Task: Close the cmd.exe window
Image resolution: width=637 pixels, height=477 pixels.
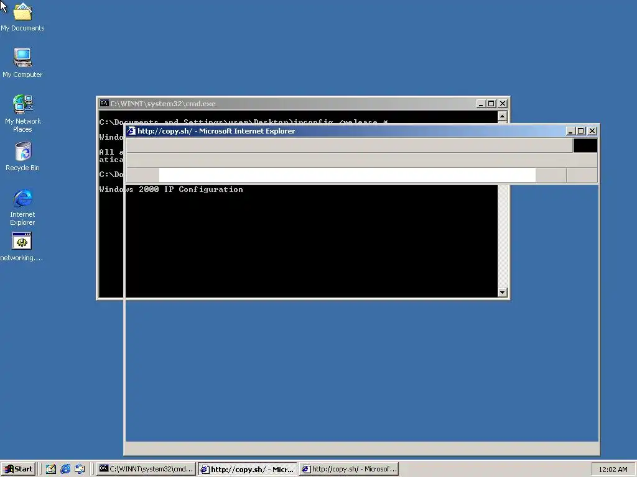Action: click(503, 104)
